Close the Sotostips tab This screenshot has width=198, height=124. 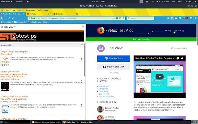coord(77,14)
